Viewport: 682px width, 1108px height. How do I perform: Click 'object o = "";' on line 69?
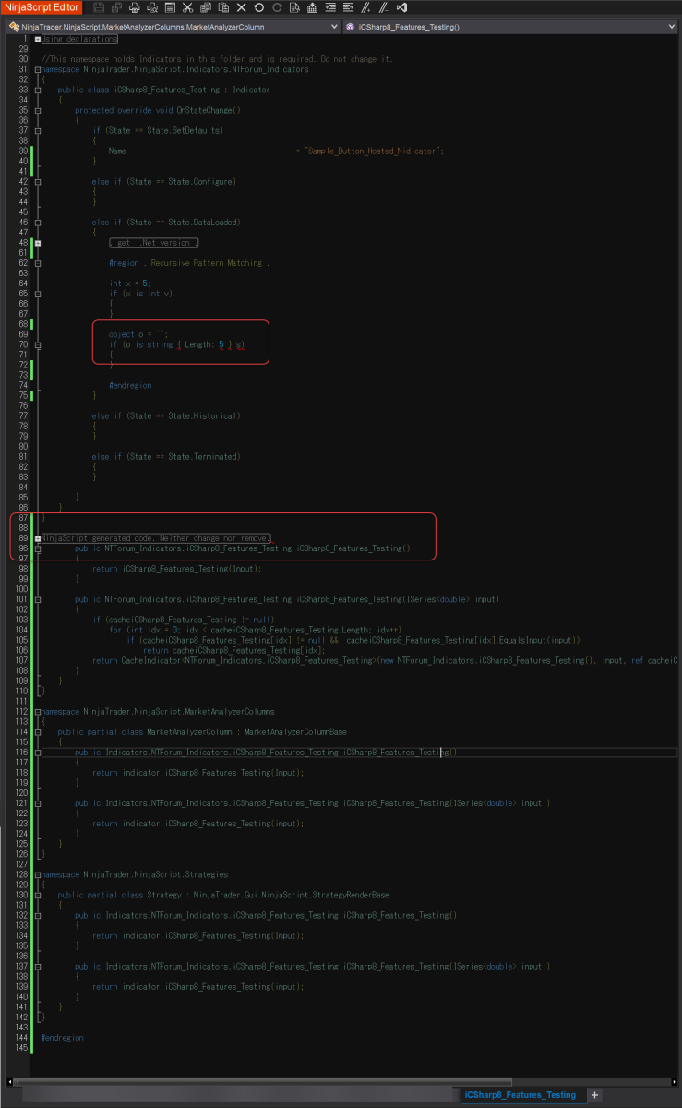point(138,334)
